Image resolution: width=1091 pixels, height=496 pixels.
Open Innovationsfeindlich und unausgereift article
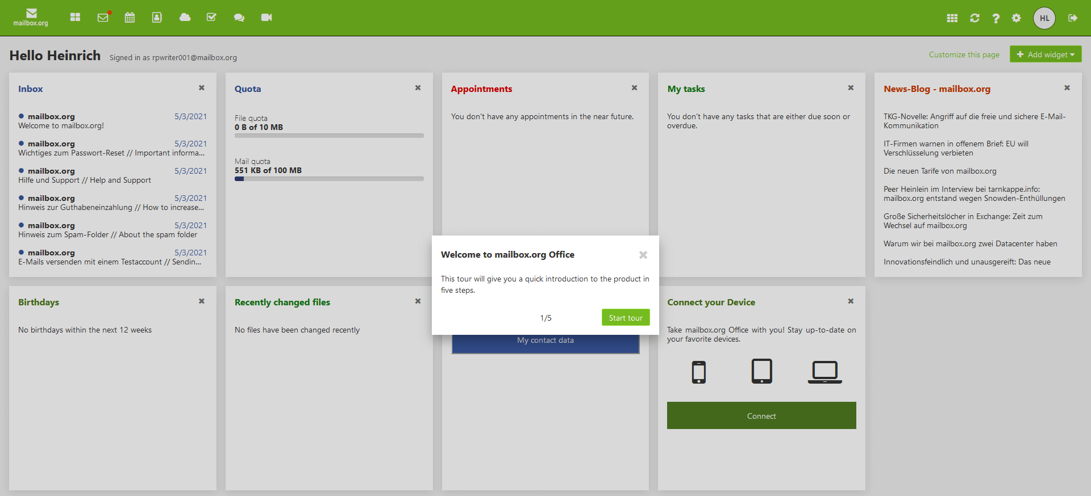[x=967, y=262]
